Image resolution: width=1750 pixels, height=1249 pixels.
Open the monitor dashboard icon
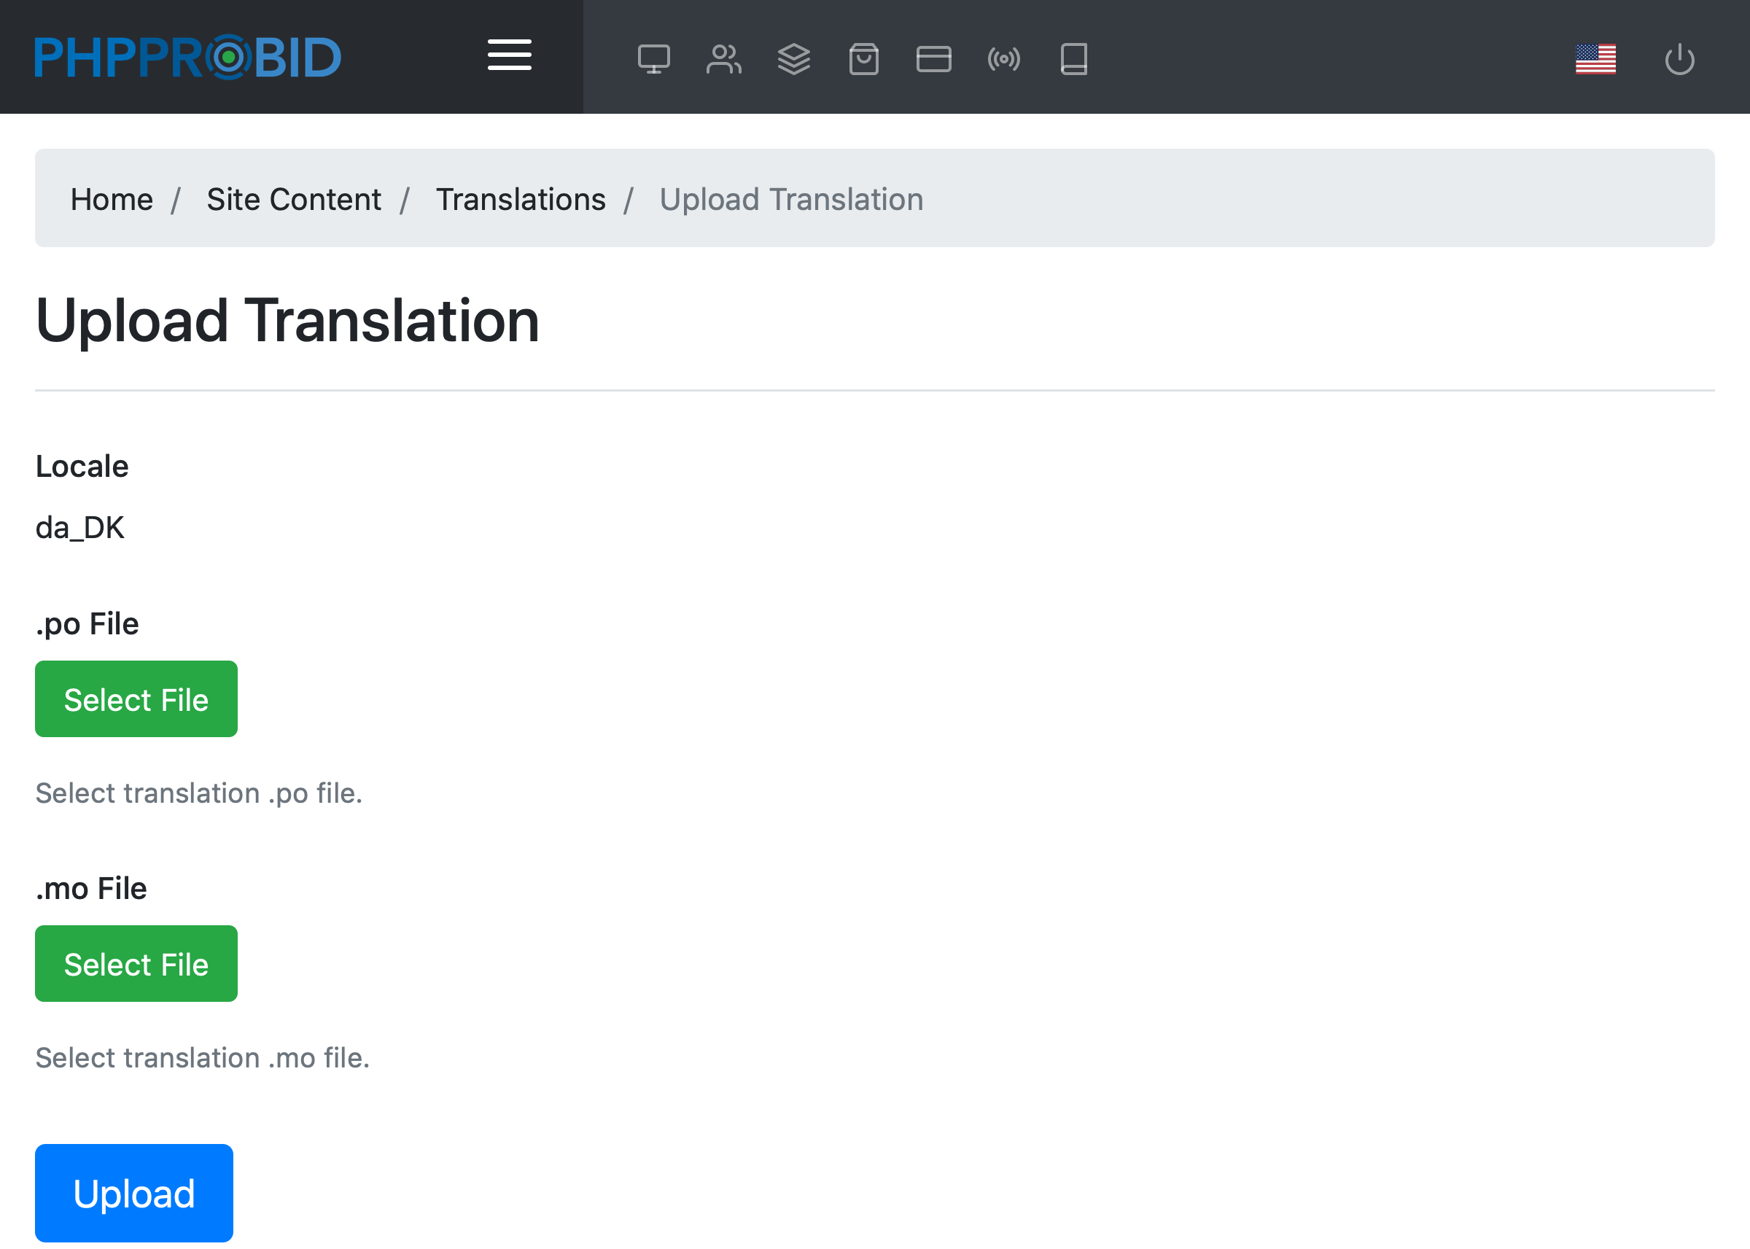[x=653, y=59]
